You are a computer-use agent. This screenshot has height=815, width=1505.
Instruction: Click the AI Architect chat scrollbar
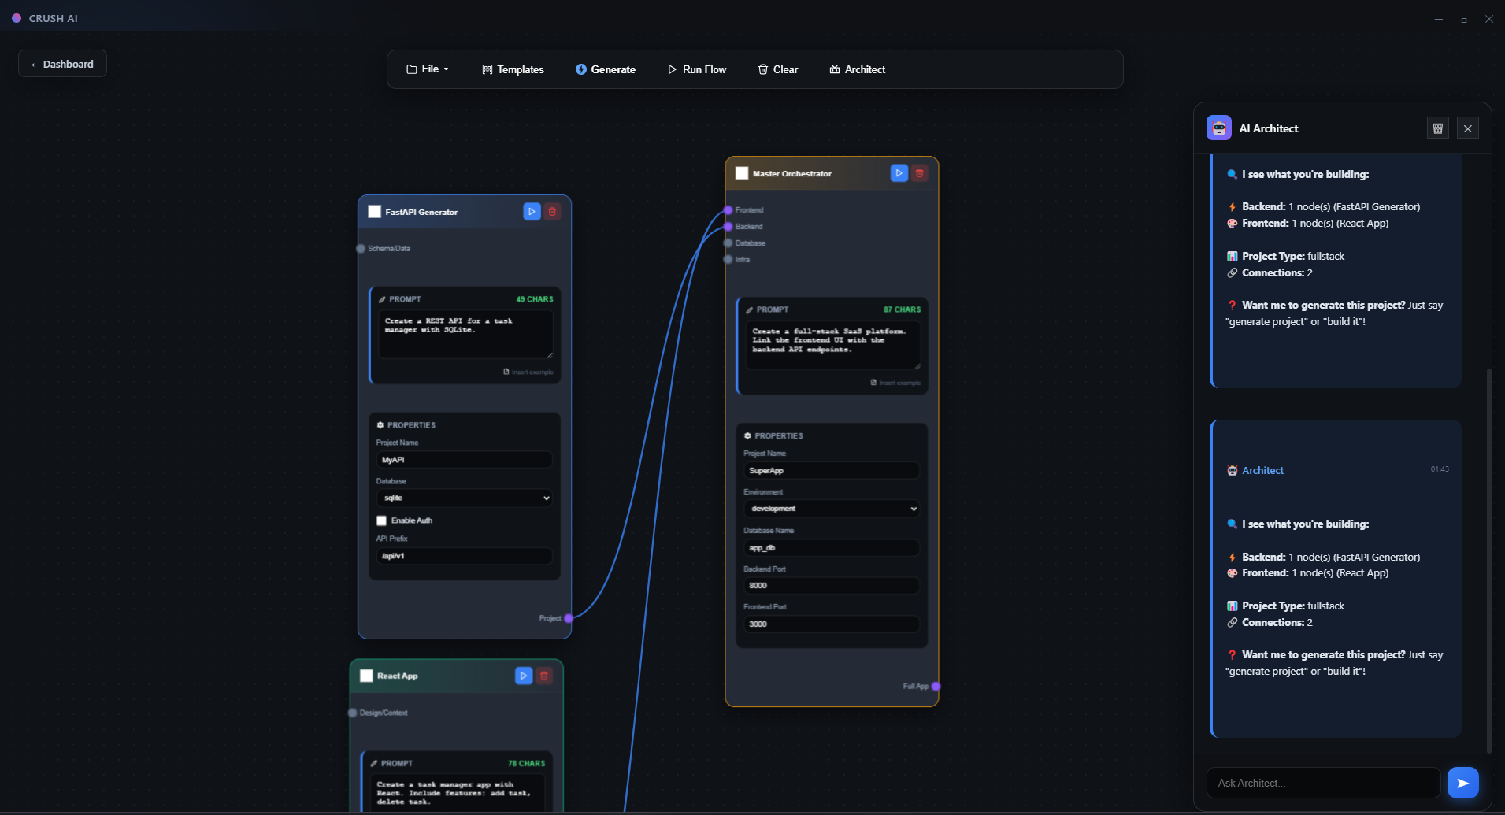click(x=1488, y=559)
